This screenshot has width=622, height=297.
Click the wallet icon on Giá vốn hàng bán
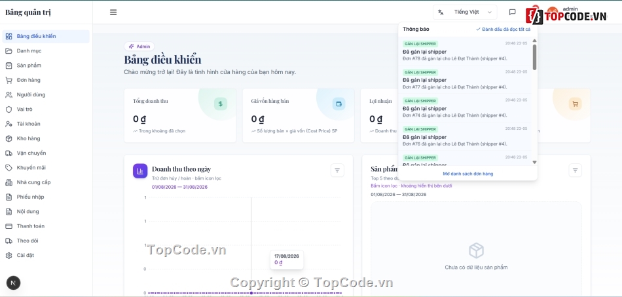tap(338, 104)
